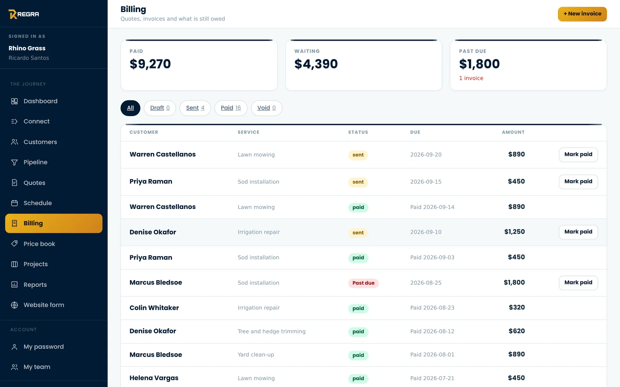Click the $9,270 paid total
This screenshot has height=387, width=620.
(x=150, y=64)
